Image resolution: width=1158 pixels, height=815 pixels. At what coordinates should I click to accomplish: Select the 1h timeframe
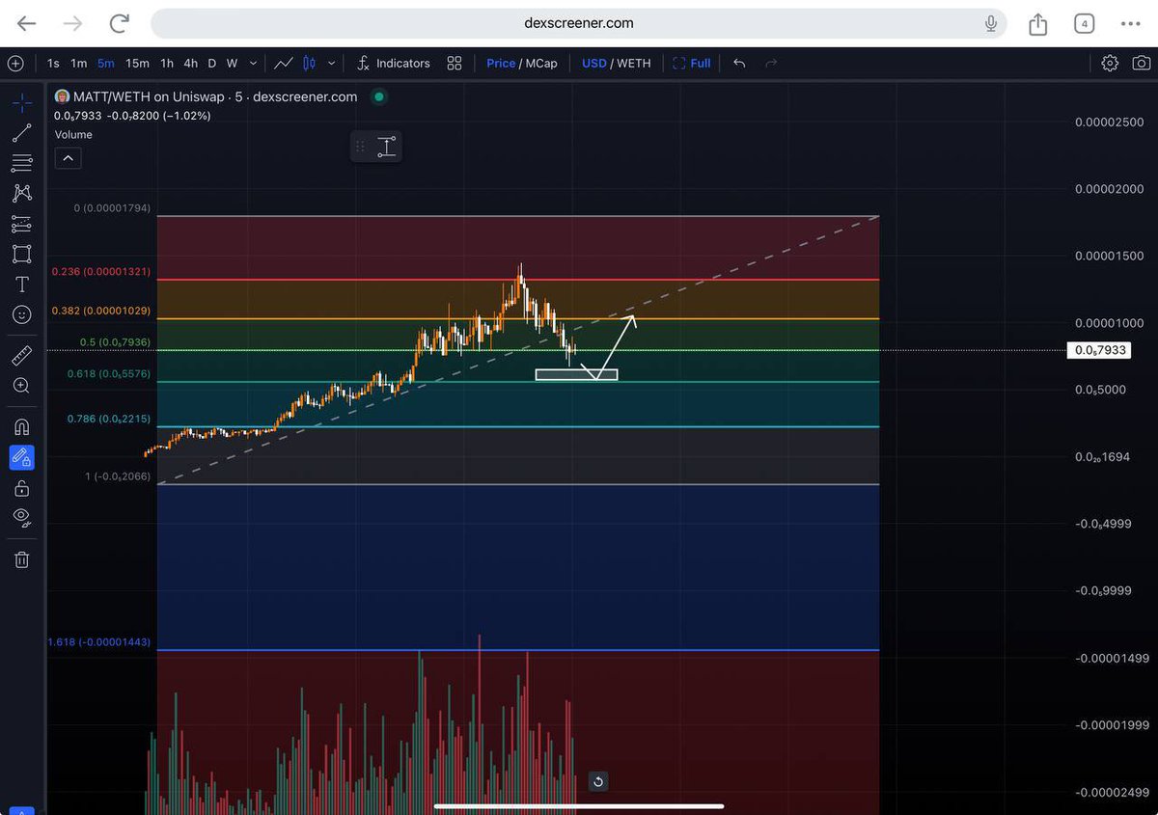click(x=167, y=64)
